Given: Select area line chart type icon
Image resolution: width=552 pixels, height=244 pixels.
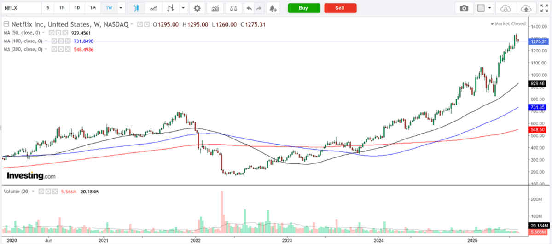Looking at the screenshot, I should point(153,8).
